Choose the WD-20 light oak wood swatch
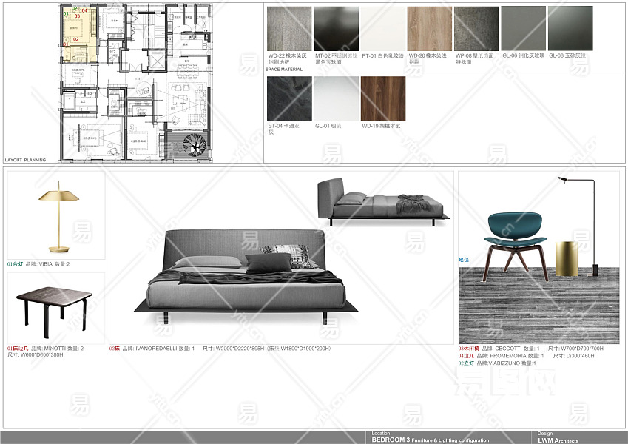 pos(430,28)
